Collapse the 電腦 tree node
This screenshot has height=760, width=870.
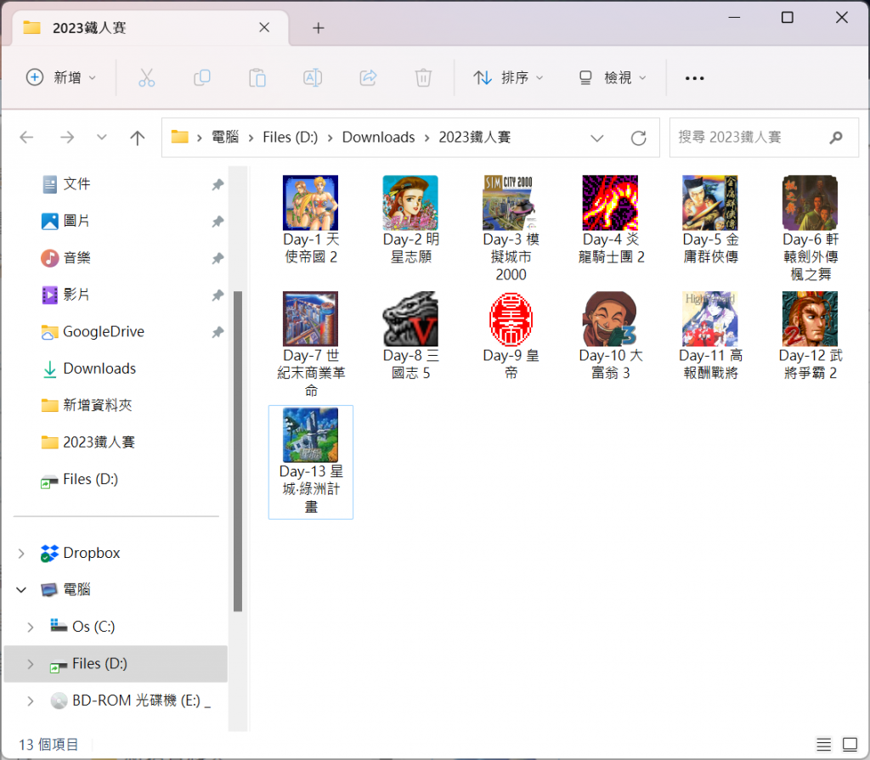21,589
